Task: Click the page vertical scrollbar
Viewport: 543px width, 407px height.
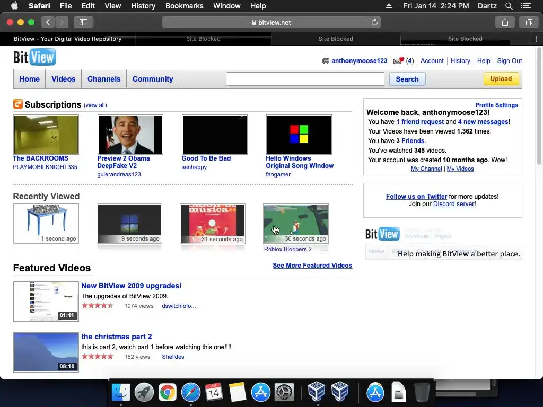Action: (x=539, y=107)
